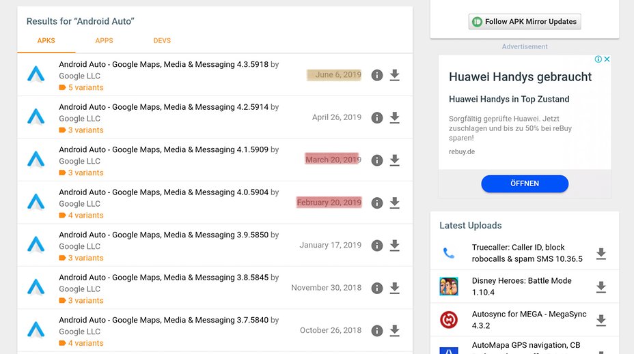Viewport: 634px width, 354px height.
Task: Switch to the DEVS tab
Action: click(x=162, y=41)
